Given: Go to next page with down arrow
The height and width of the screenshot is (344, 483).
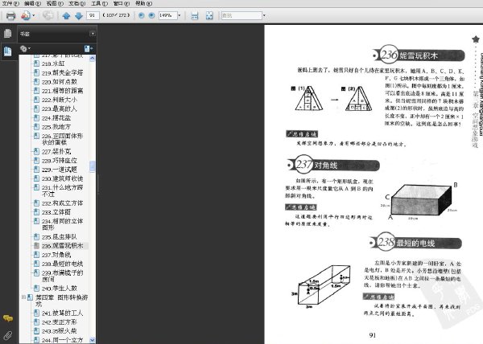Looking at the screenshot, I should [x=79, y=16].
